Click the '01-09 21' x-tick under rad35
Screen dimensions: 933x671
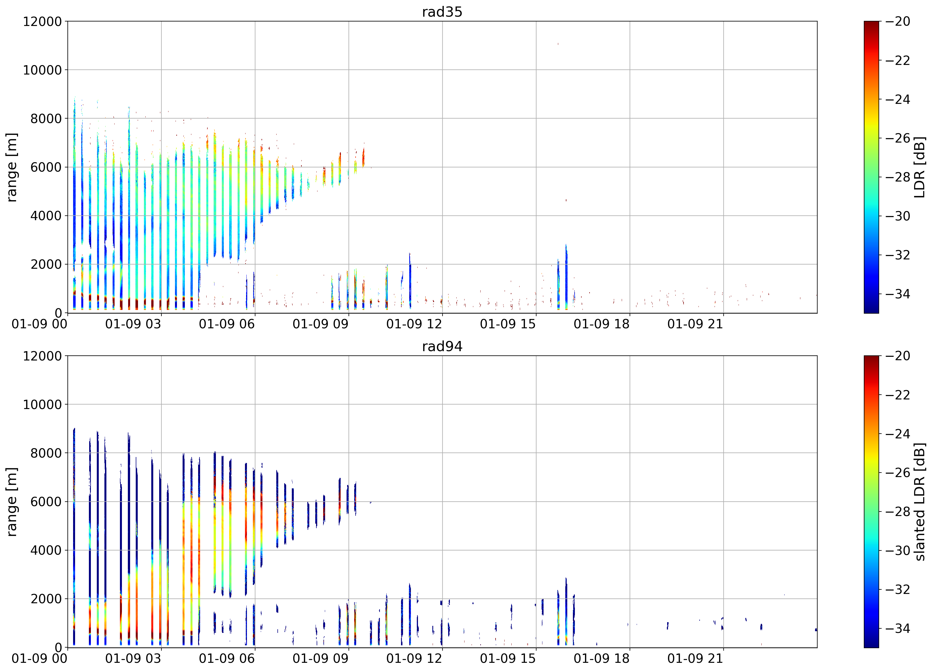click(x=695, y=324)
